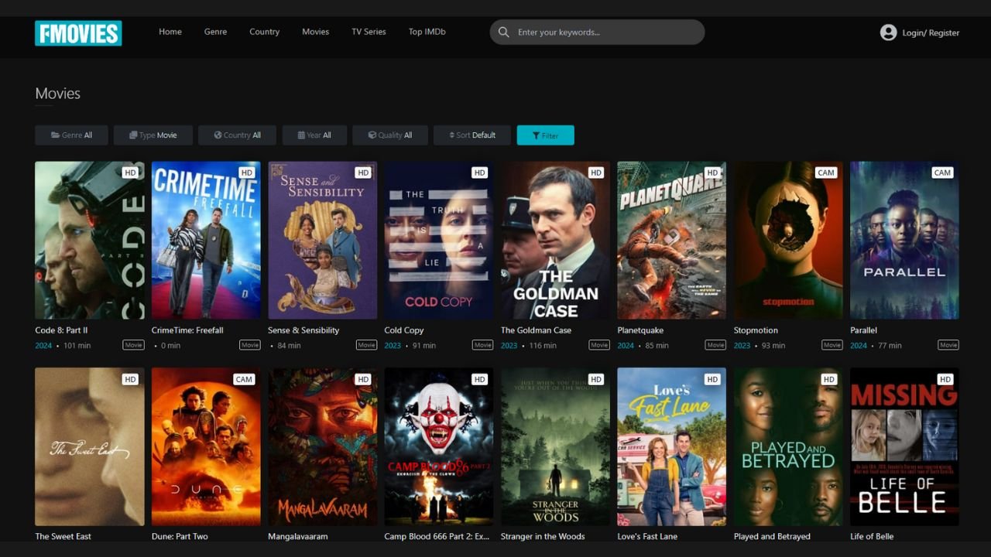Click the FMOVIES logo
991x557 pixels.
(77, 32)
